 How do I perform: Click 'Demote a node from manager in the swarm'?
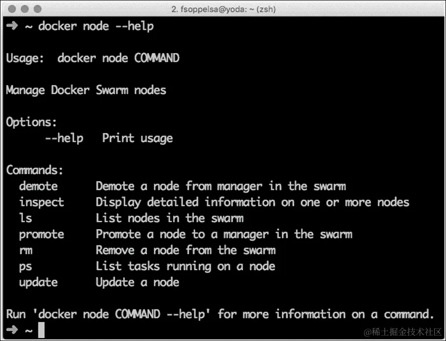[x=221, y=186]
